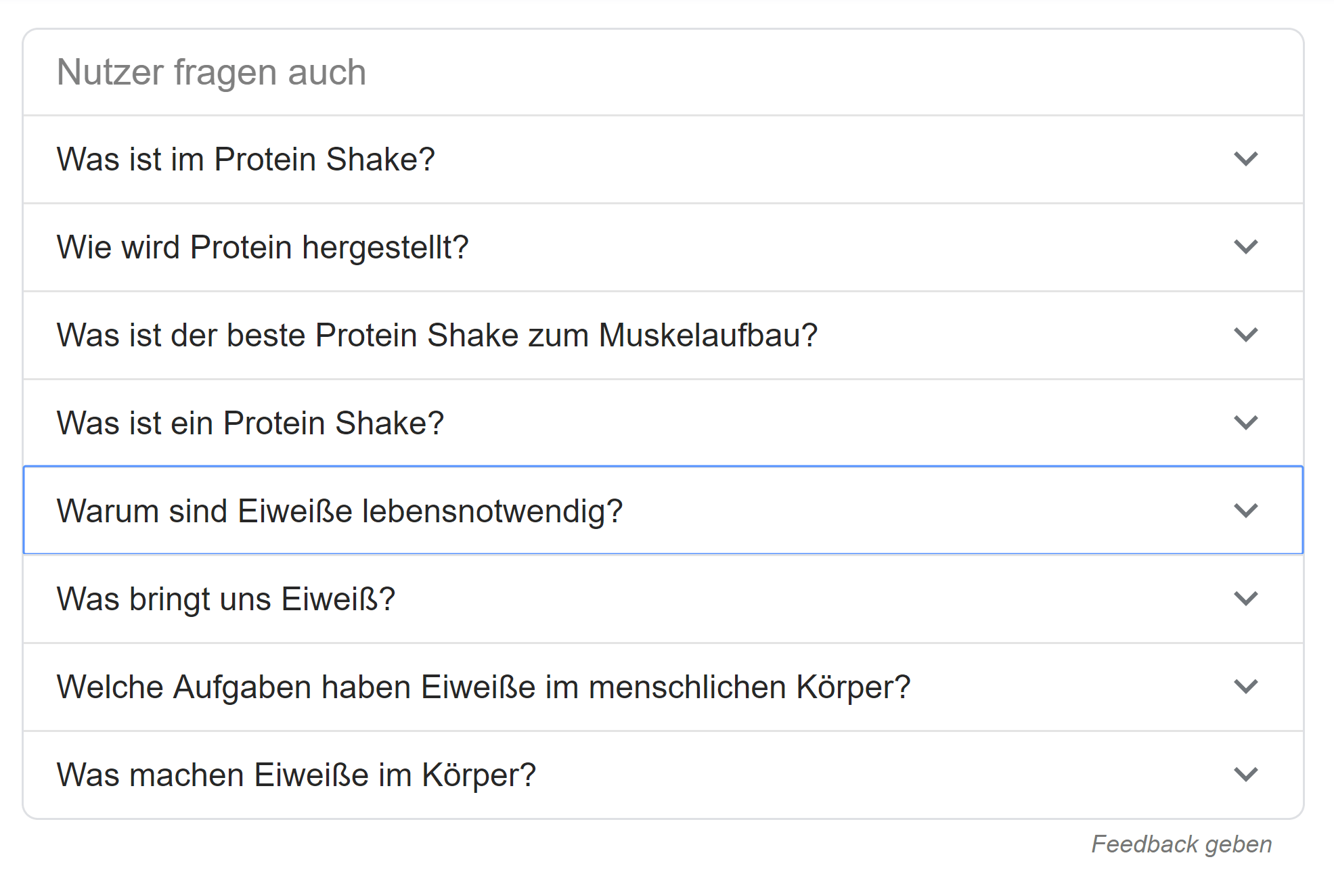1334x870 pixels.
Task: Expand the 'Was ist ein Protein Shake?' question
Action: pyautogui.click(x=250, y=423)
